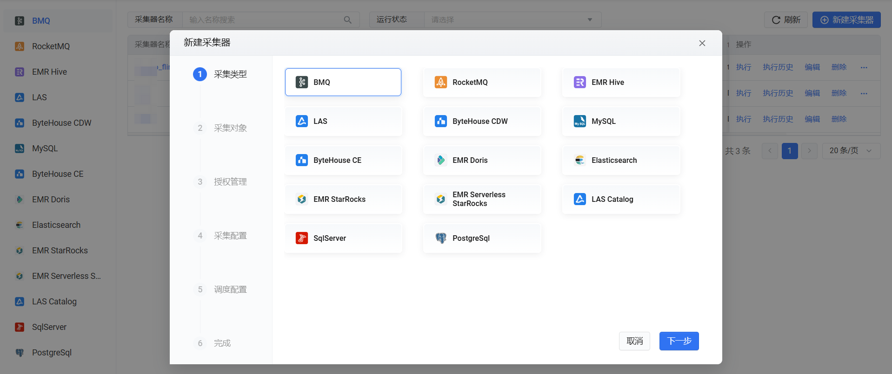The height and width of the screenshot is (374, 892).
Task: Go to step 2 采集对象
Action: tap(220, 128)
